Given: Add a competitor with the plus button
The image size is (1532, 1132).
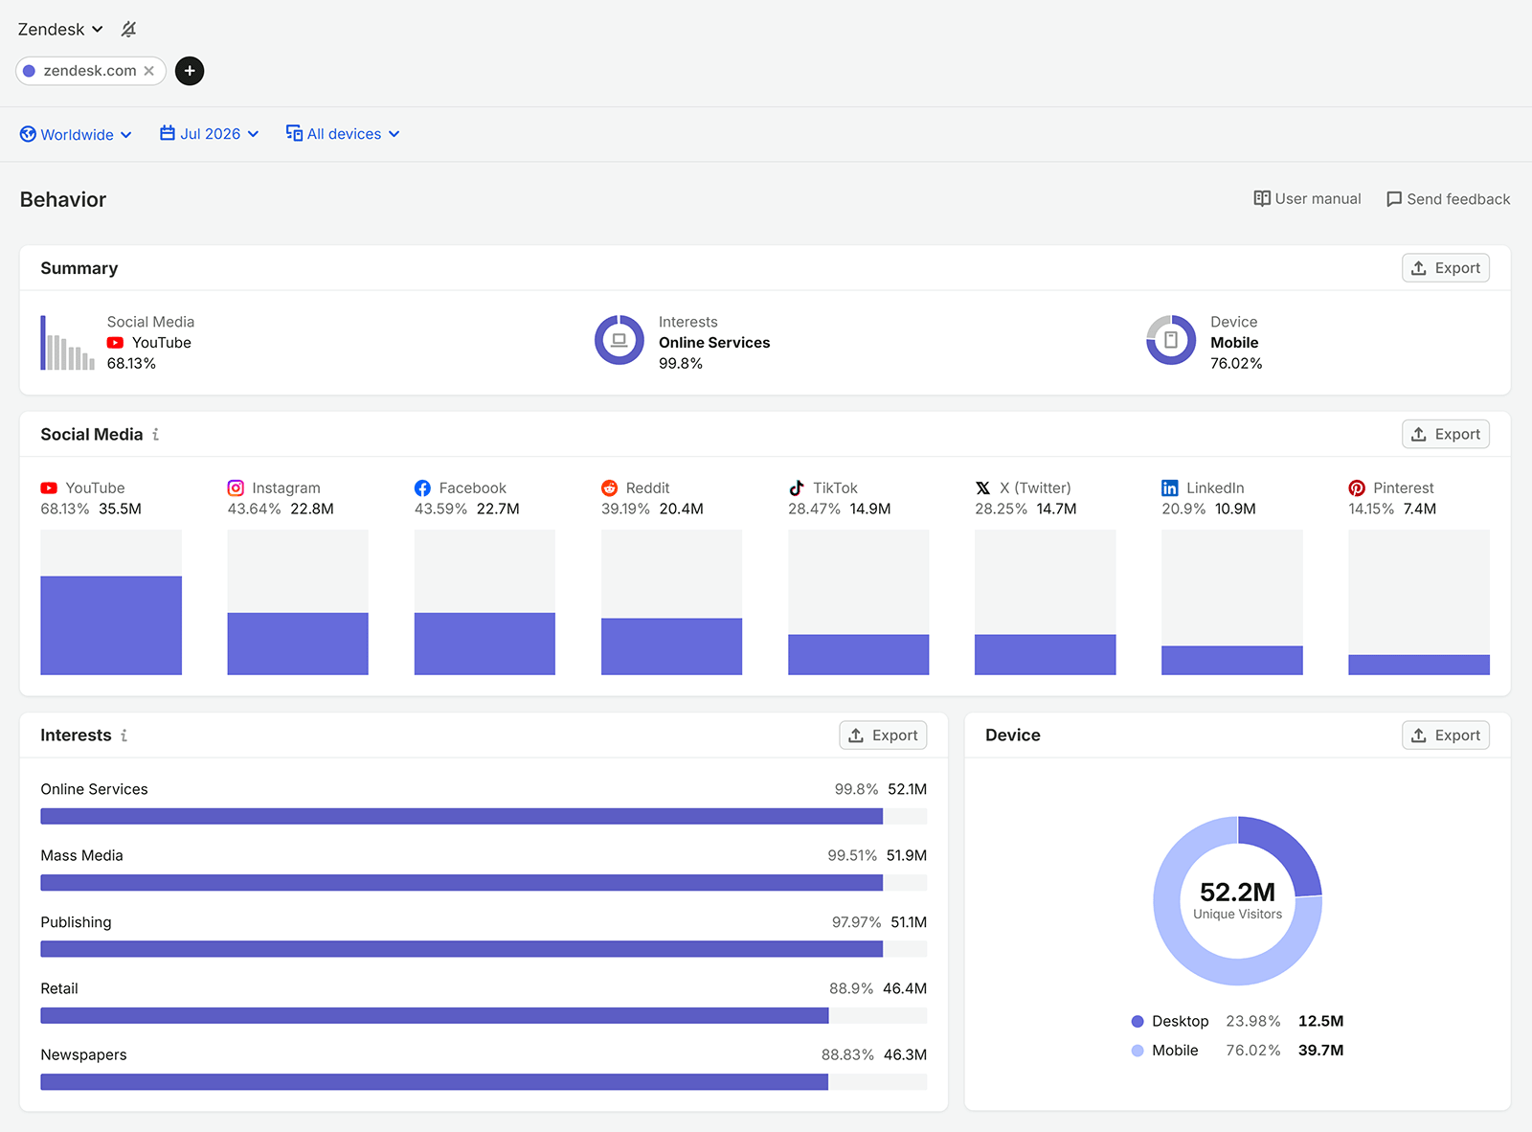Looking at the screenshot, I should pyautogui.click(x=190, y=71).
